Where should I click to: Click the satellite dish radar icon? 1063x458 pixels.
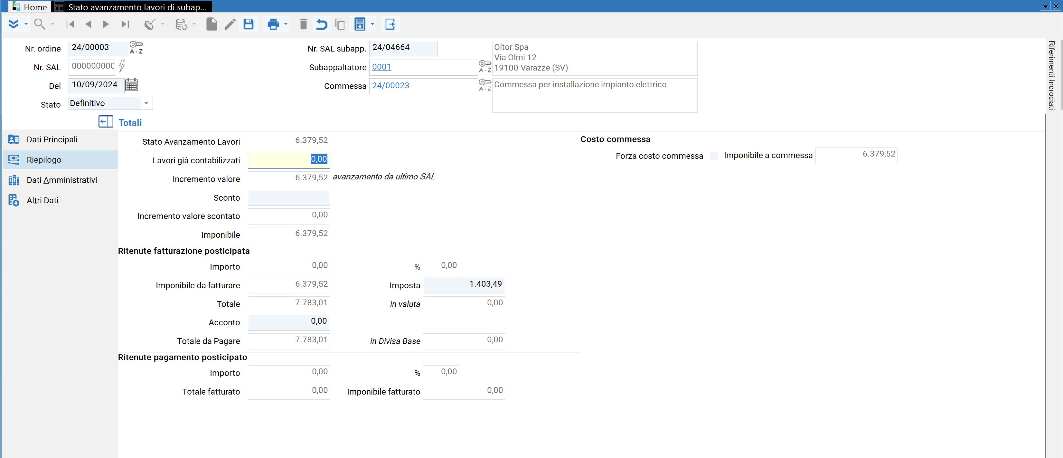coord(149,24)
